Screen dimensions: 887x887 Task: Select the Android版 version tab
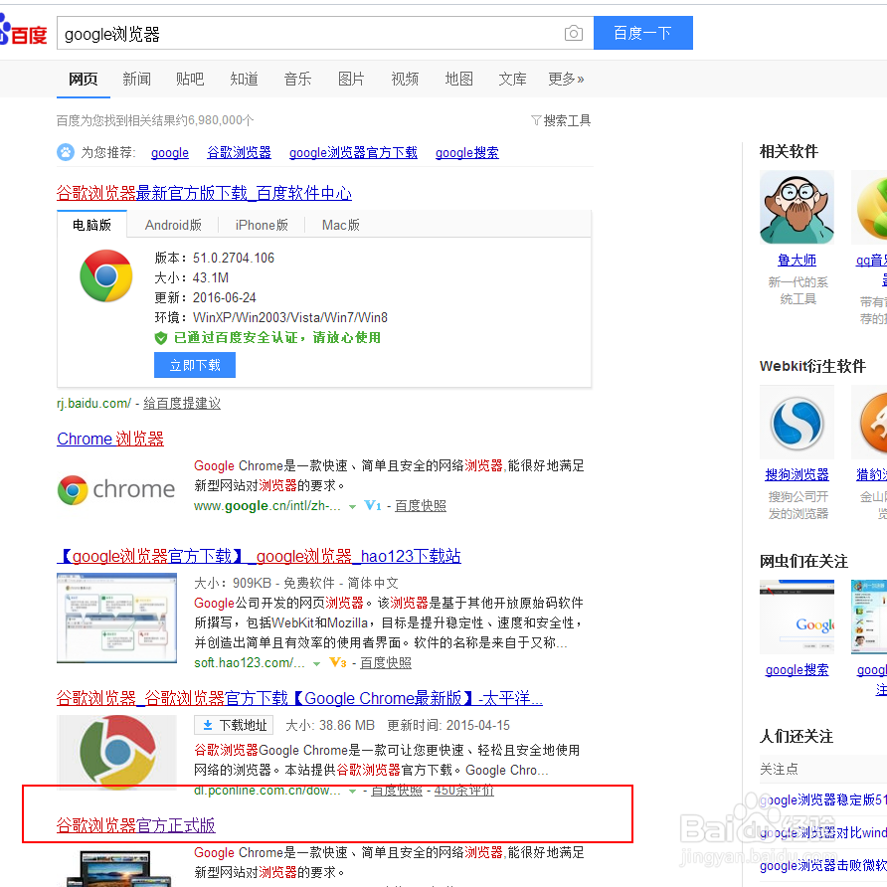[x=173, y=225]
